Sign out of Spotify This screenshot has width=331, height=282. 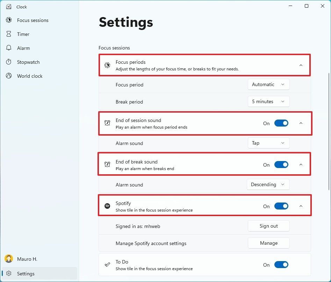tap(268, 226)
